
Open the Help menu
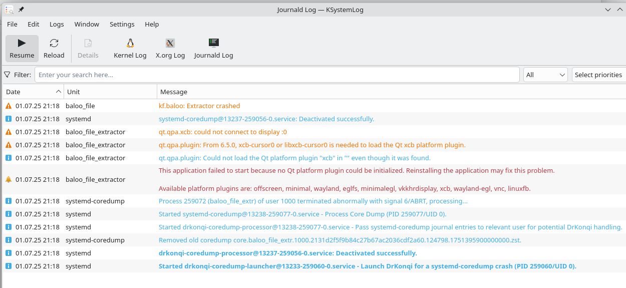click(152, 24)
